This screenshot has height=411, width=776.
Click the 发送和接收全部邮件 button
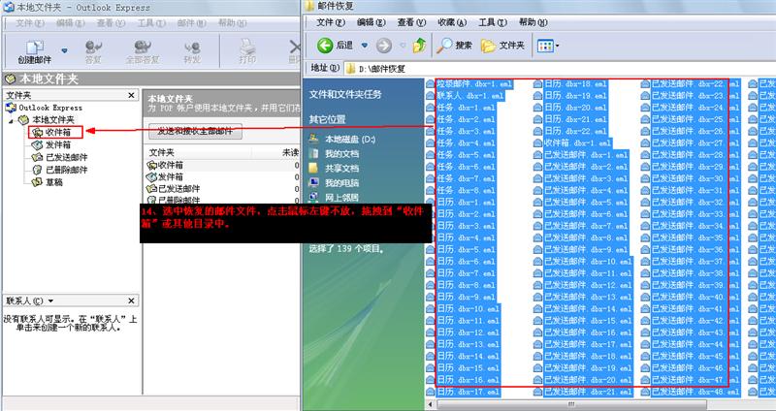coord(195,131)
